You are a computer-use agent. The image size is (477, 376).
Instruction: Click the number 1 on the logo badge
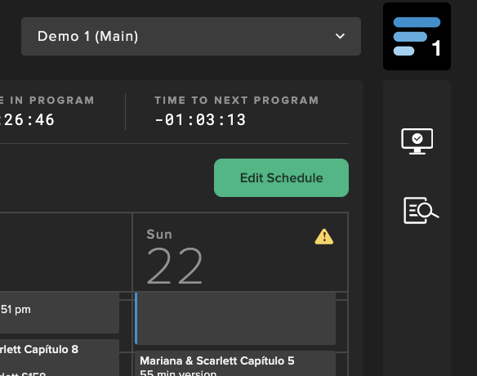pyautogui.click(x=436, y=48)
